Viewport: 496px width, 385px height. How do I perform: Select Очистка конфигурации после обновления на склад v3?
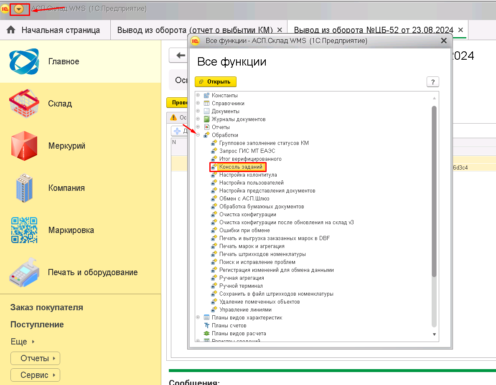click(x=287, y=222)
